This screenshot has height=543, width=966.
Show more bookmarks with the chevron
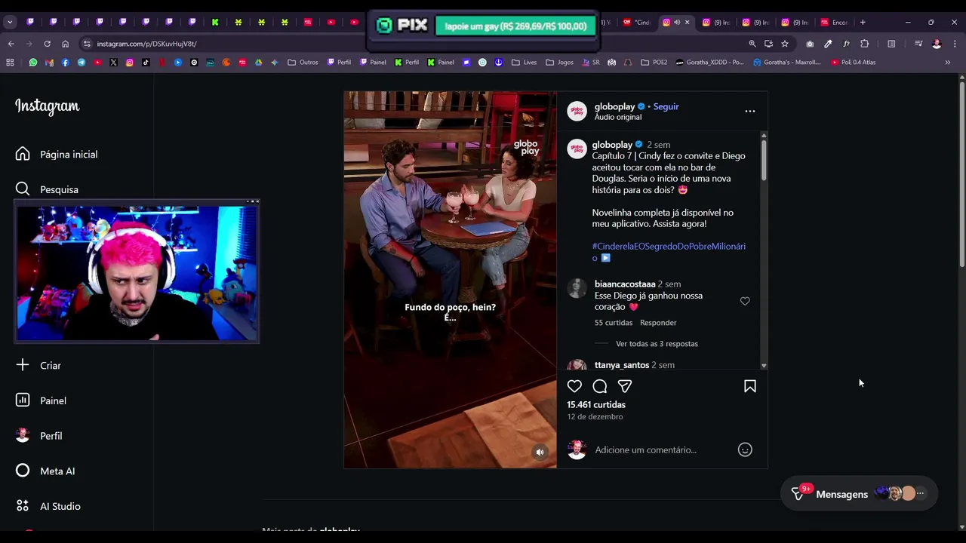[x=948, y=63]
